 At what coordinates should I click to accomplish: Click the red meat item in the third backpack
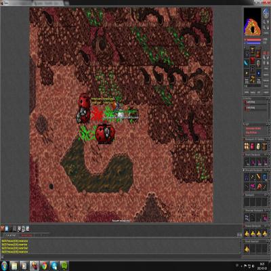coord(259,186)
